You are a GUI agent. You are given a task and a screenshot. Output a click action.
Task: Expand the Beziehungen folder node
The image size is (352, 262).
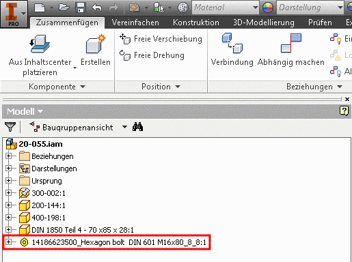[x=8, y=156]
